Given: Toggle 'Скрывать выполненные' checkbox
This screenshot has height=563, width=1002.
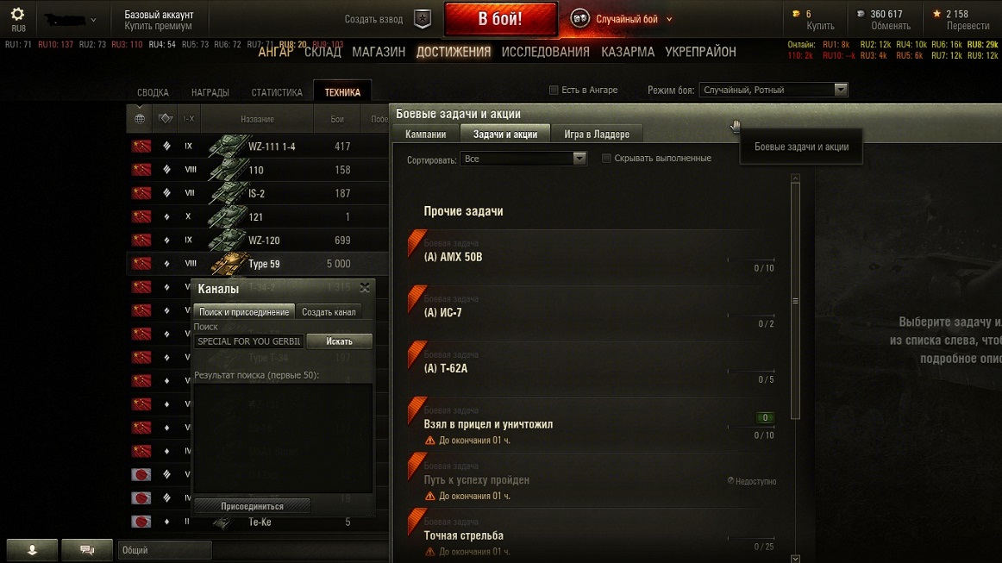Looking at the screenshot, I should pos(606,158).
